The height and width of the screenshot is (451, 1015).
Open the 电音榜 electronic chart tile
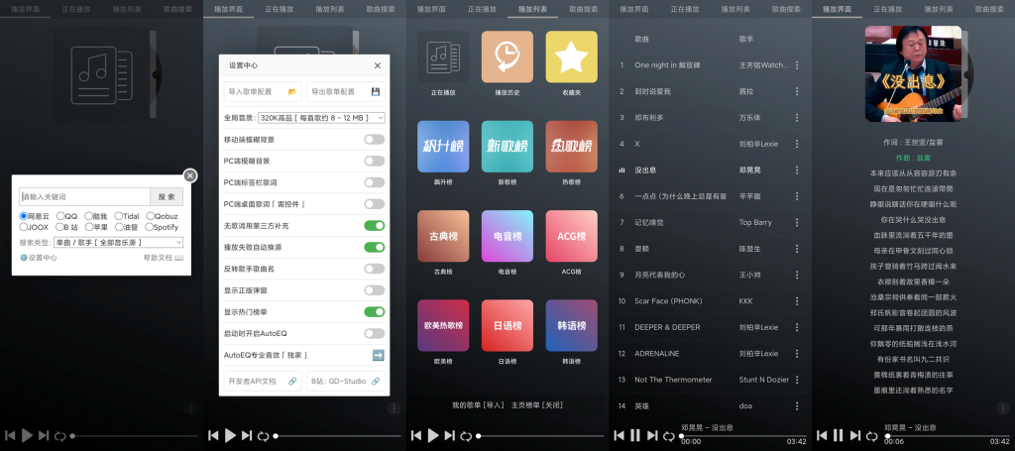tap(507, 236)
